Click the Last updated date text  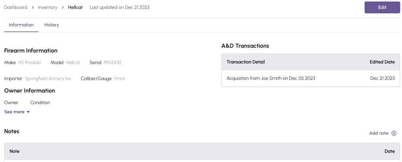[119, 7]
